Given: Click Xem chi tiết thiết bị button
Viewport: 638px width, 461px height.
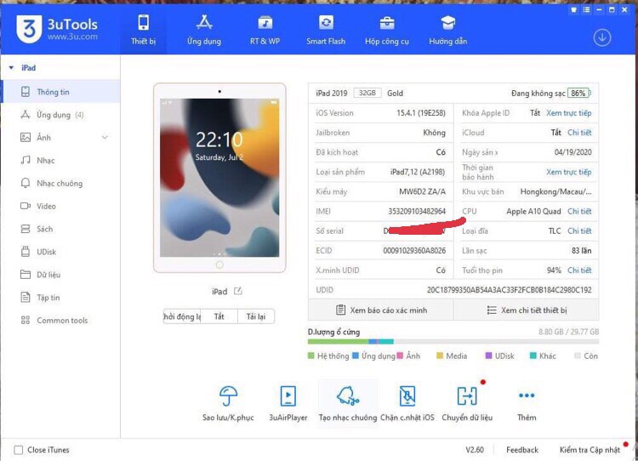Looking at the screenshot, I should (x=526, y=310).
